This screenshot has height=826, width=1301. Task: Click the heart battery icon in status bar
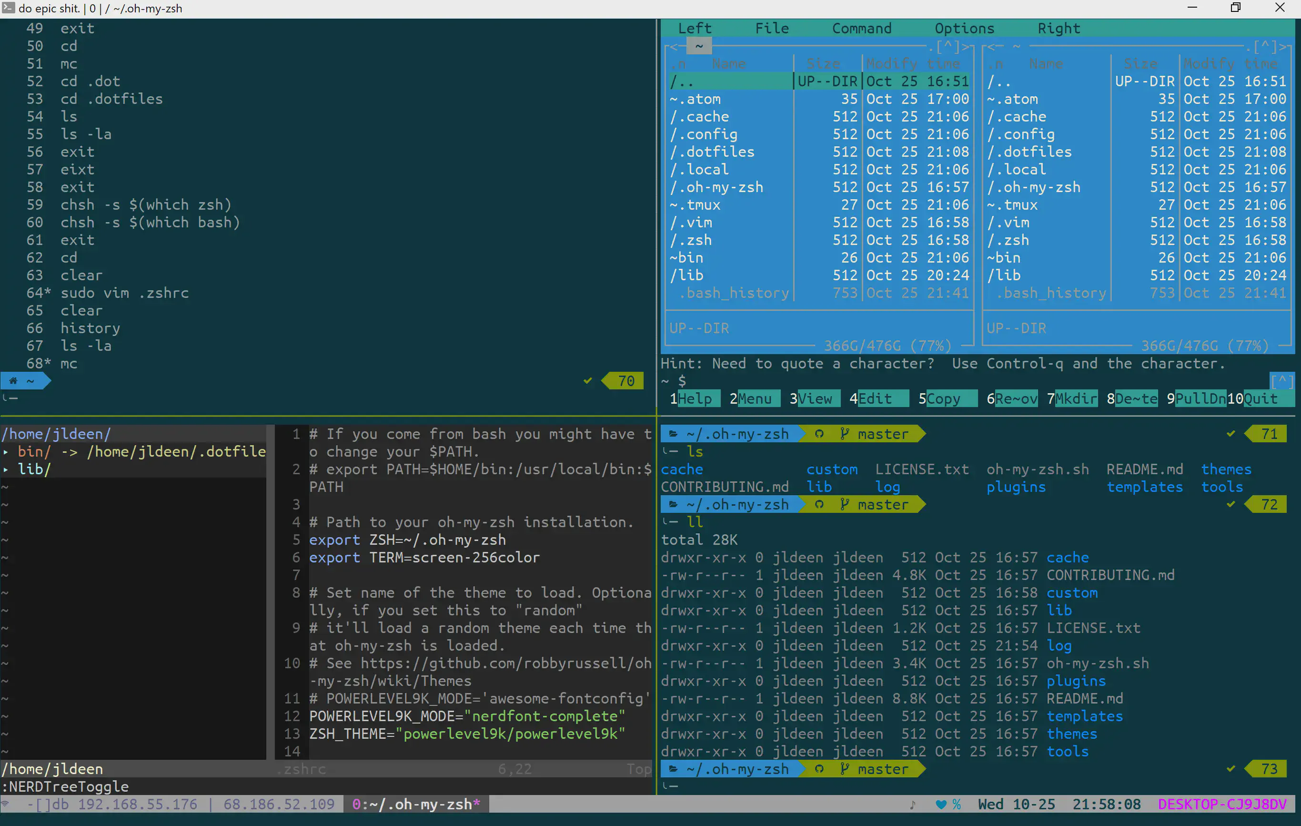click(941, 805)
